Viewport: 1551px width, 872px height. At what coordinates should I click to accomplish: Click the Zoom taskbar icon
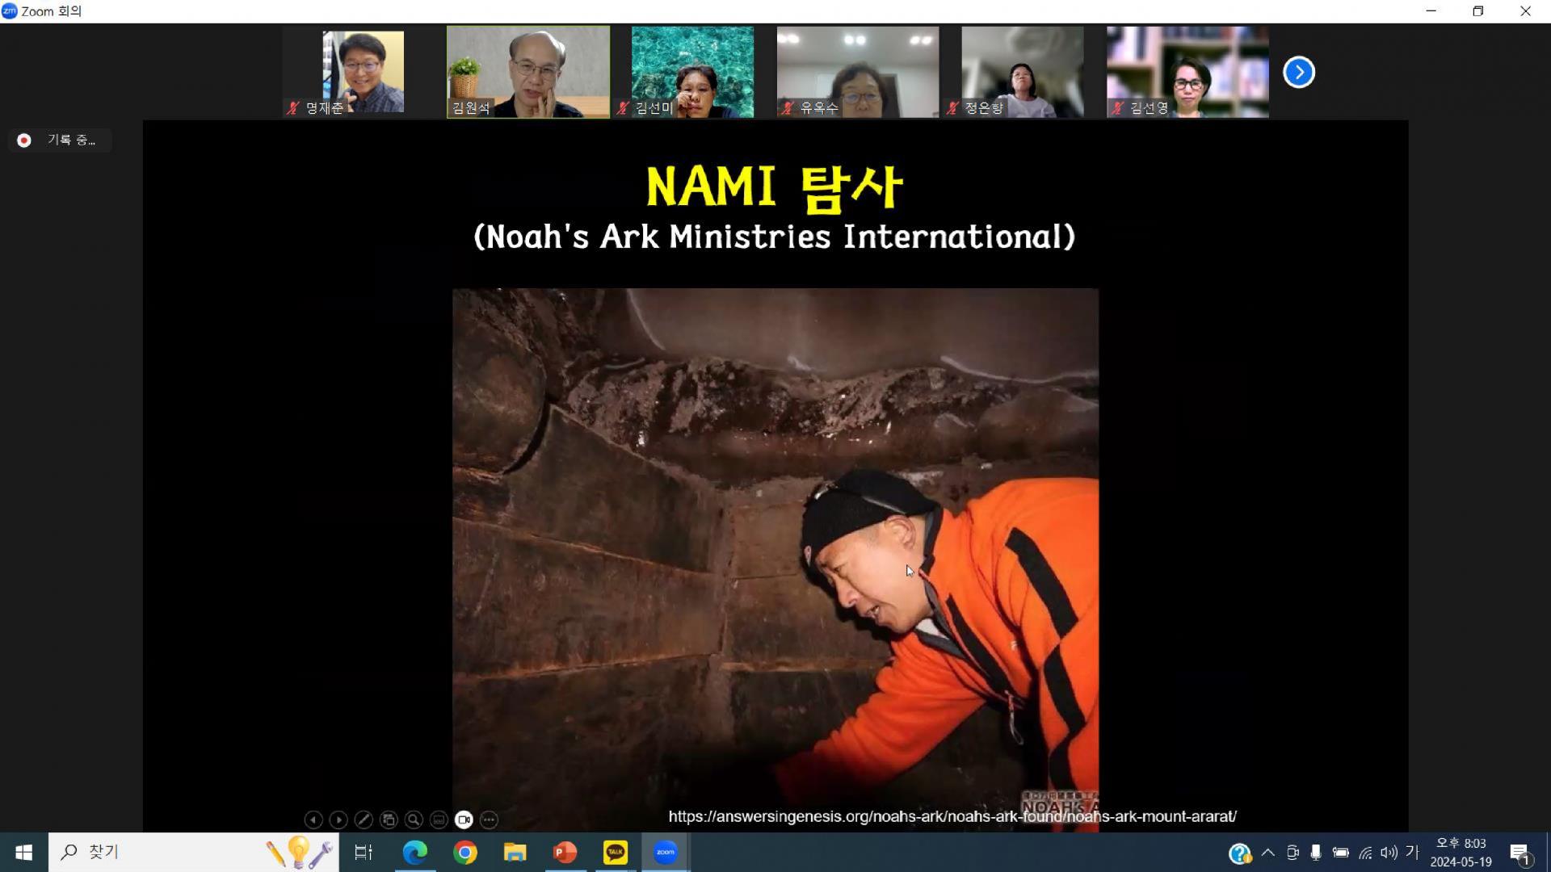click(666, 852)
